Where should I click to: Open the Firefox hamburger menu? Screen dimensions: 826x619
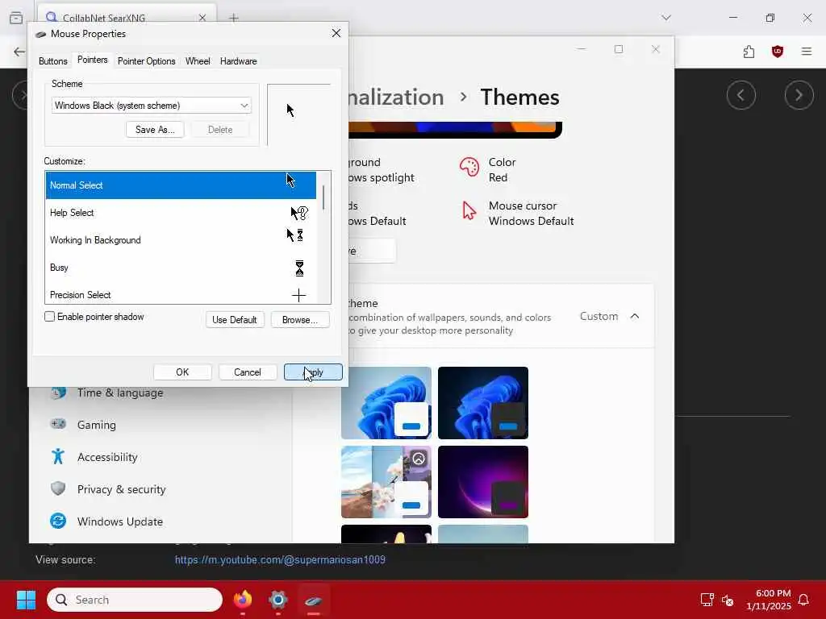coord(806,52)
